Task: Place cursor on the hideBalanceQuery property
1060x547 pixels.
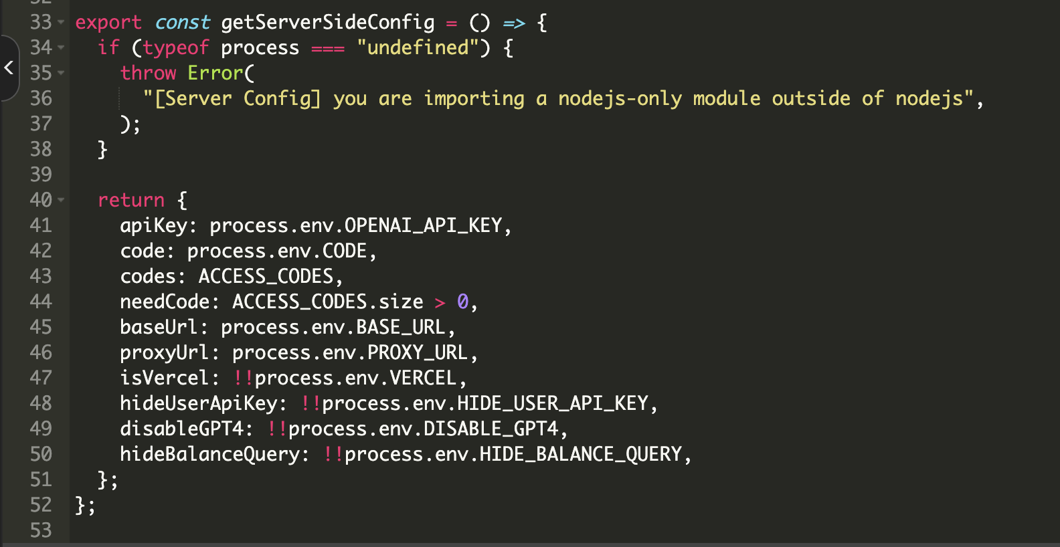Action: 209,455
